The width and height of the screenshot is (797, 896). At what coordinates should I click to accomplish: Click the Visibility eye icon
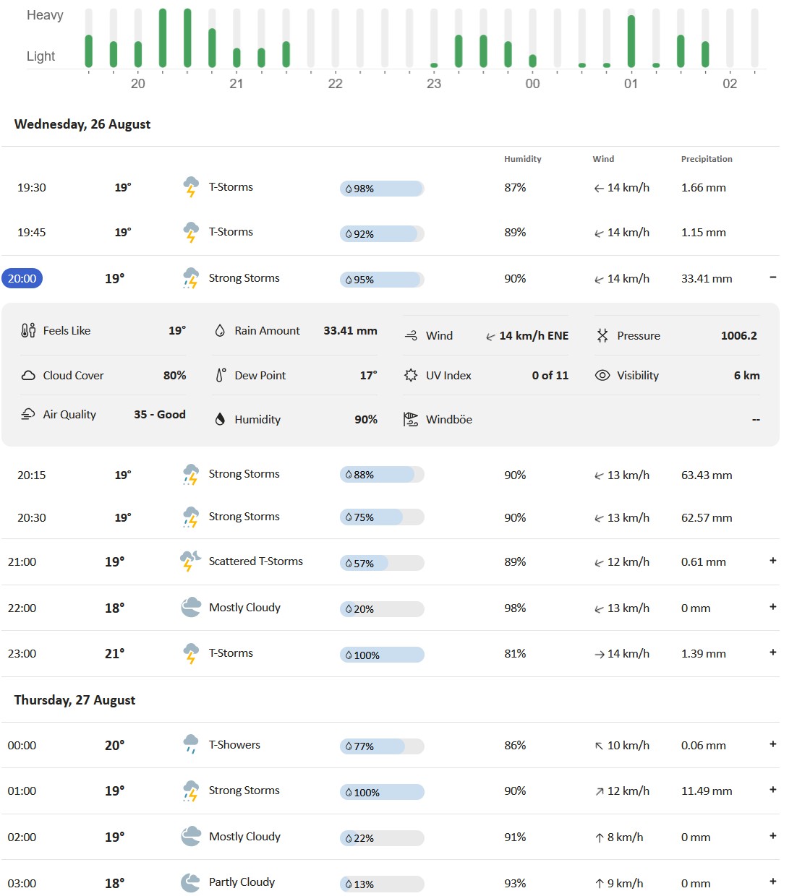pyautogui.click(x=602, y=375)
